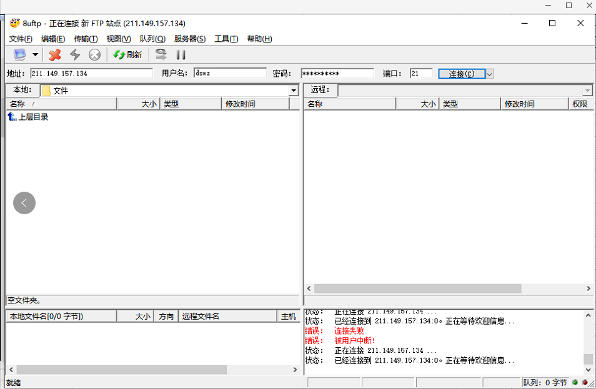The width and height of the screenshot is (596, 389).
Task: Open the remote path dropdown
Action: [587, 91]
